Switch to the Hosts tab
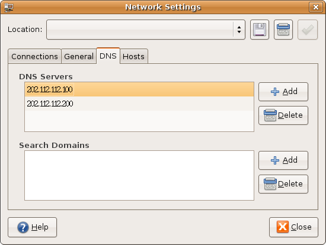This screenshot has height=245, width=326. (133, 56)
